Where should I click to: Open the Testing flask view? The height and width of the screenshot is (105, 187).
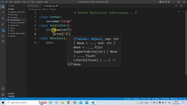click(3, 36)
